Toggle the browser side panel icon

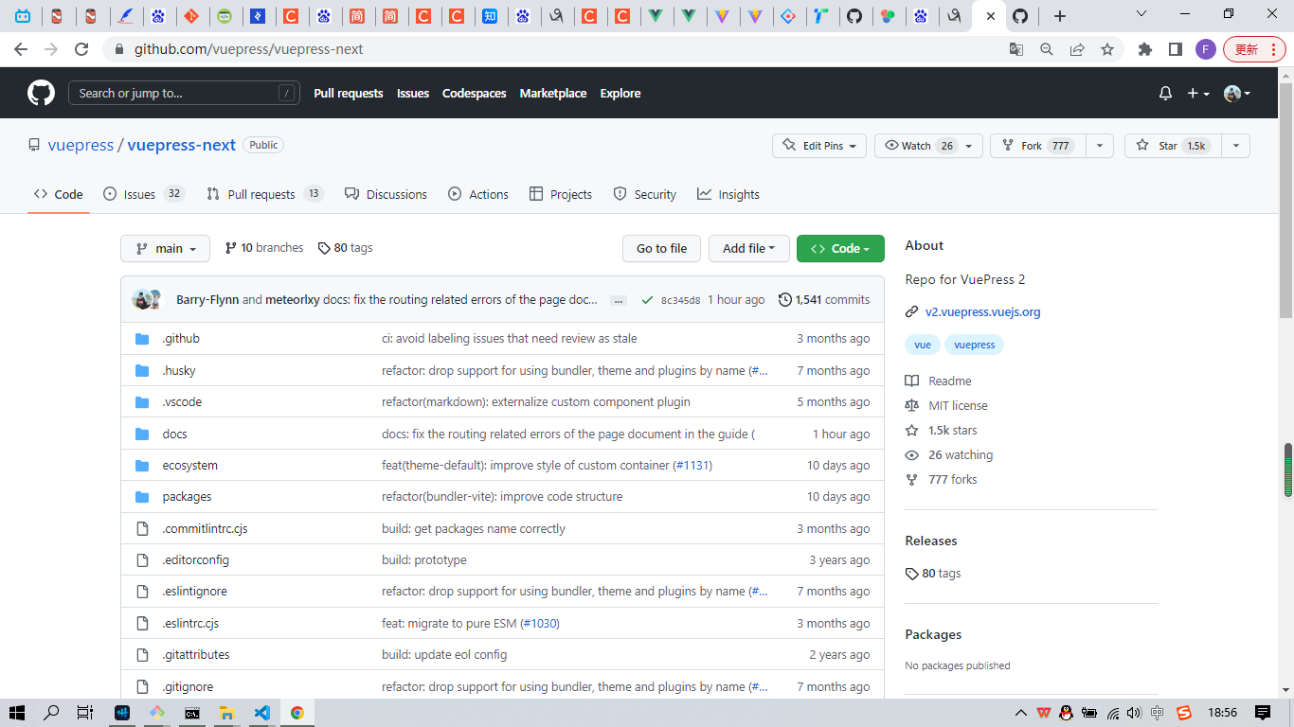1175,49
